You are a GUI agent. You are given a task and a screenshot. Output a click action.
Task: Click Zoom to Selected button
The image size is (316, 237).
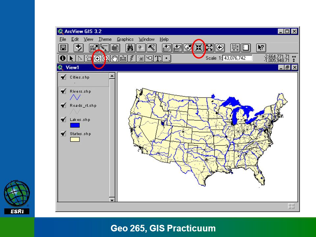[188, 48]
